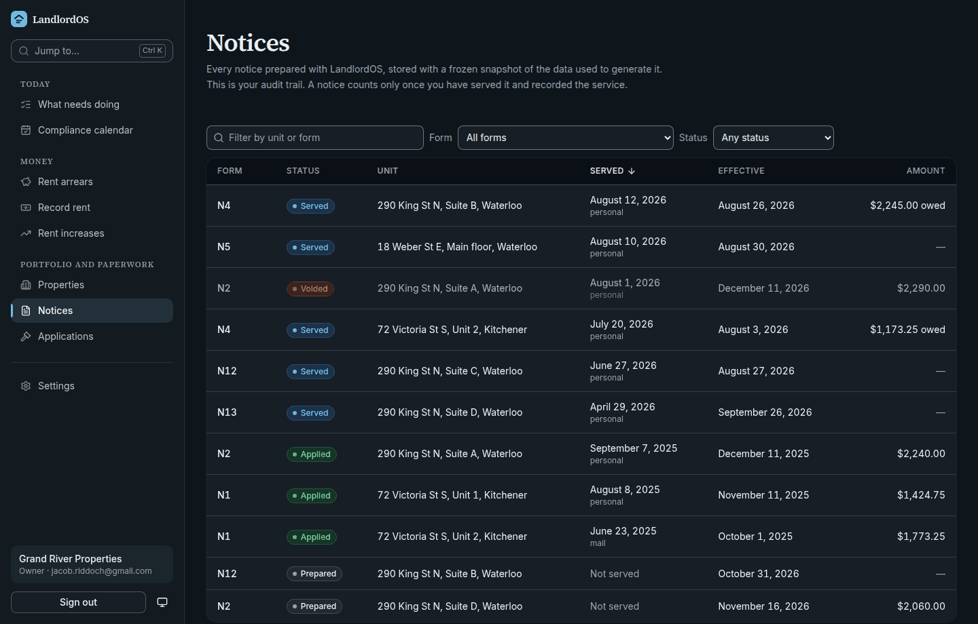The image size is (978, 624).
Task: Focus the Filter by unit or form field
Action: [x=315, y=138]
